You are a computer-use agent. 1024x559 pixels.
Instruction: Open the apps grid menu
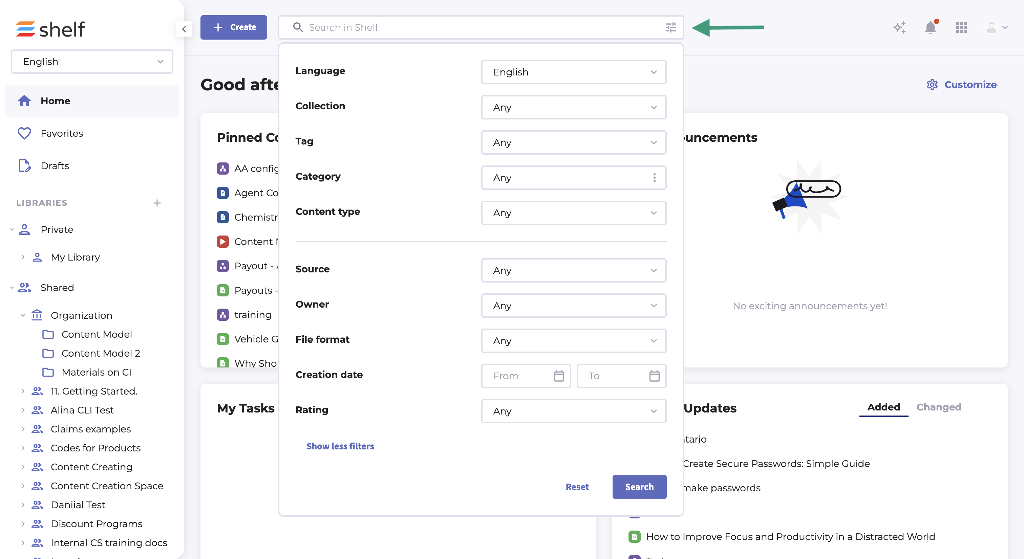point(961,27)
